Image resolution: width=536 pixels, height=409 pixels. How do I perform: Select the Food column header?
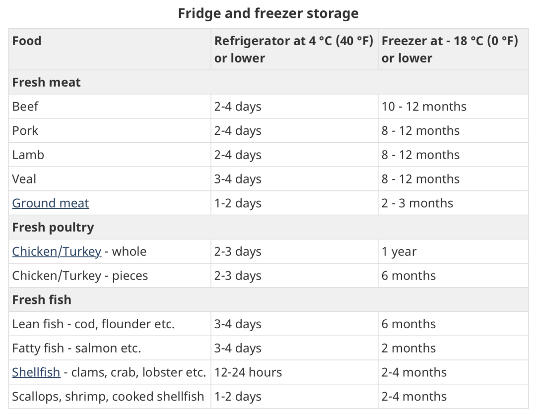pos(27,41)
